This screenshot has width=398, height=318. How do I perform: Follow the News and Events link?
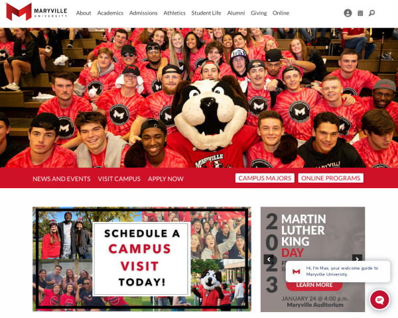click(x=62, y=179)
